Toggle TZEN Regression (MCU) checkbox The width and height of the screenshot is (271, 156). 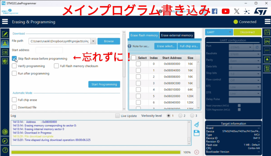239,110
